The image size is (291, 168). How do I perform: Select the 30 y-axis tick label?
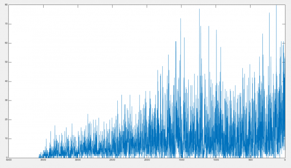tap(6, 101)
